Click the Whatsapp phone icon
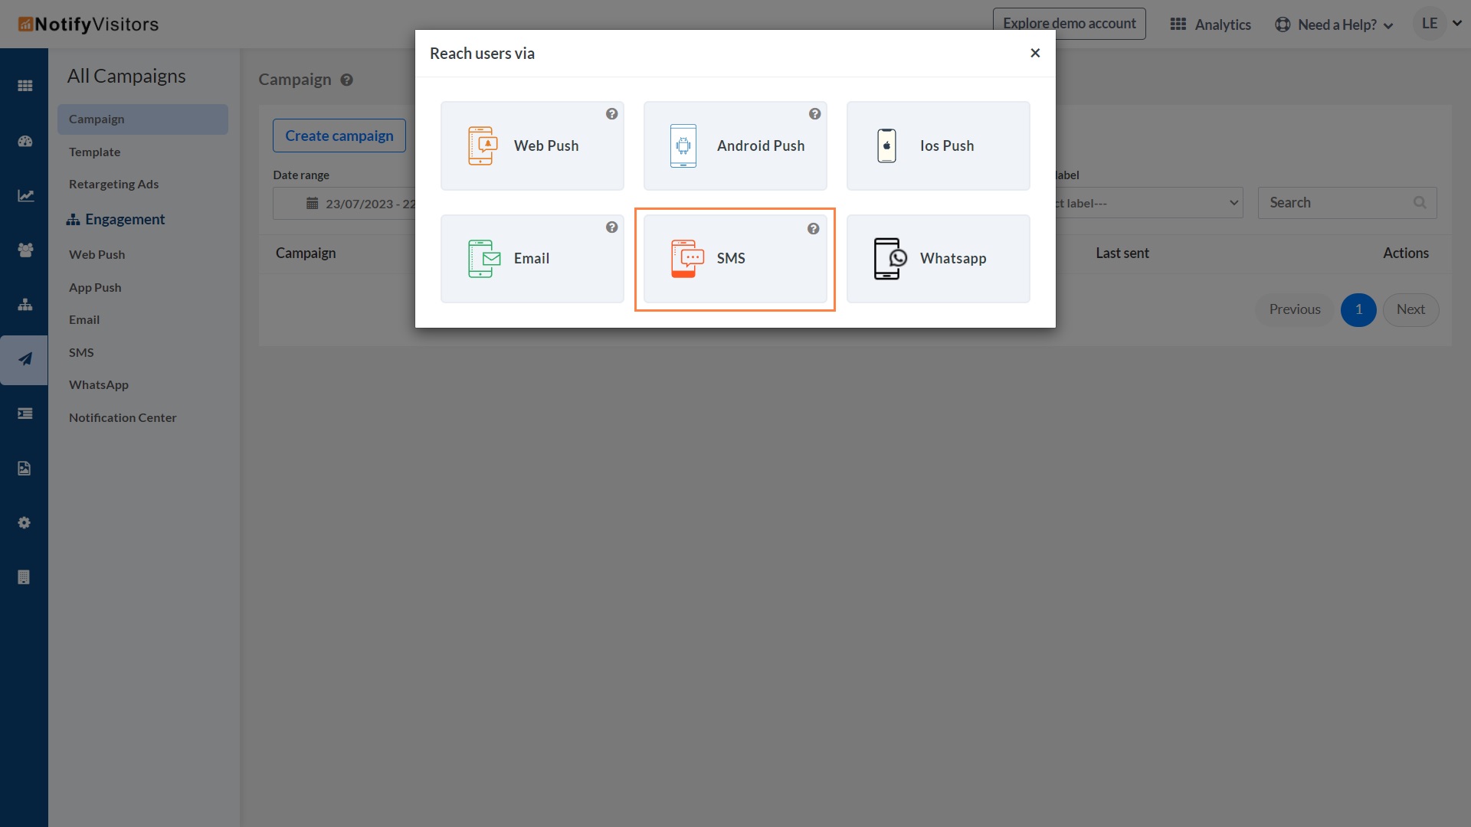Screen dimensions: 1471x827 point(889,259)
